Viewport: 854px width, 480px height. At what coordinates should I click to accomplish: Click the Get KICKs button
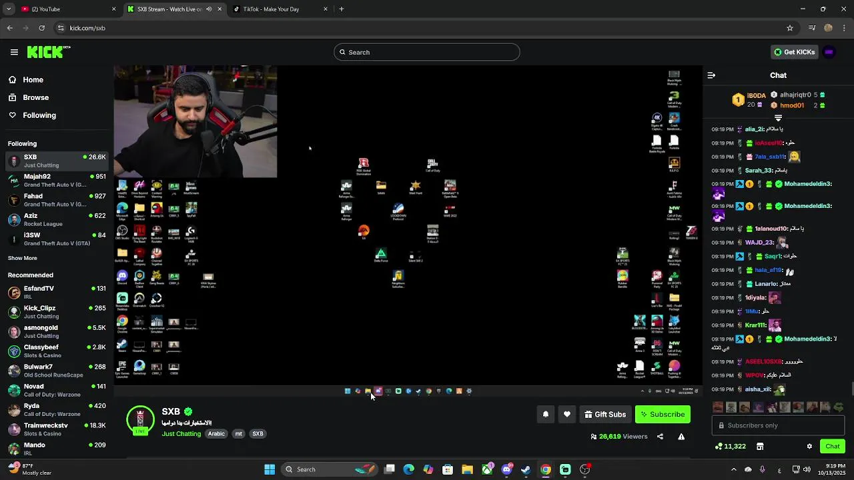[x=794, y=52]
